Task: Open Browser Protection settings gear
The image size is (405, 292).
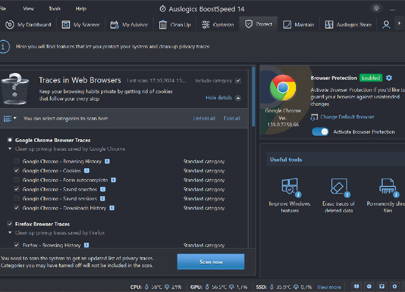Action: click(x=389, y=78)
